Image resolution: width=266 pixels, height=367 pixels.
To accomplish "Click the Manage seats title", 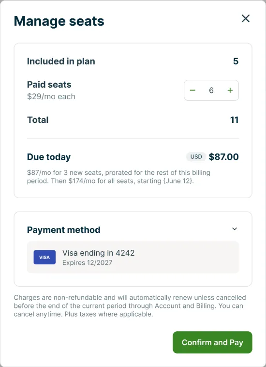I will point(59,21).
